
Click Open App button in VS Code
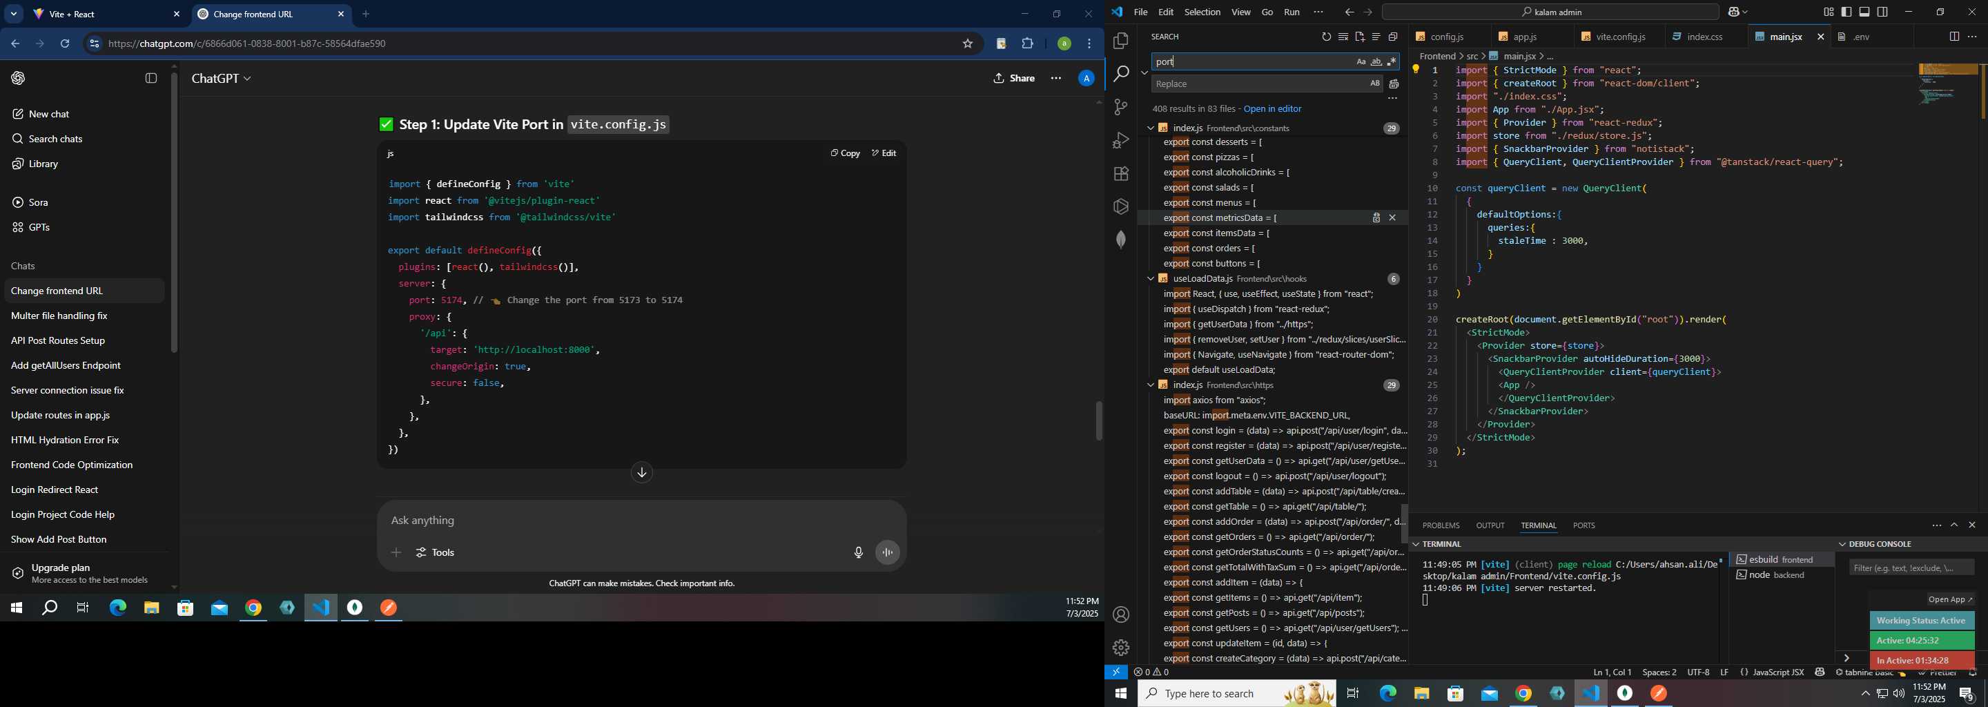pos(1949,600)
